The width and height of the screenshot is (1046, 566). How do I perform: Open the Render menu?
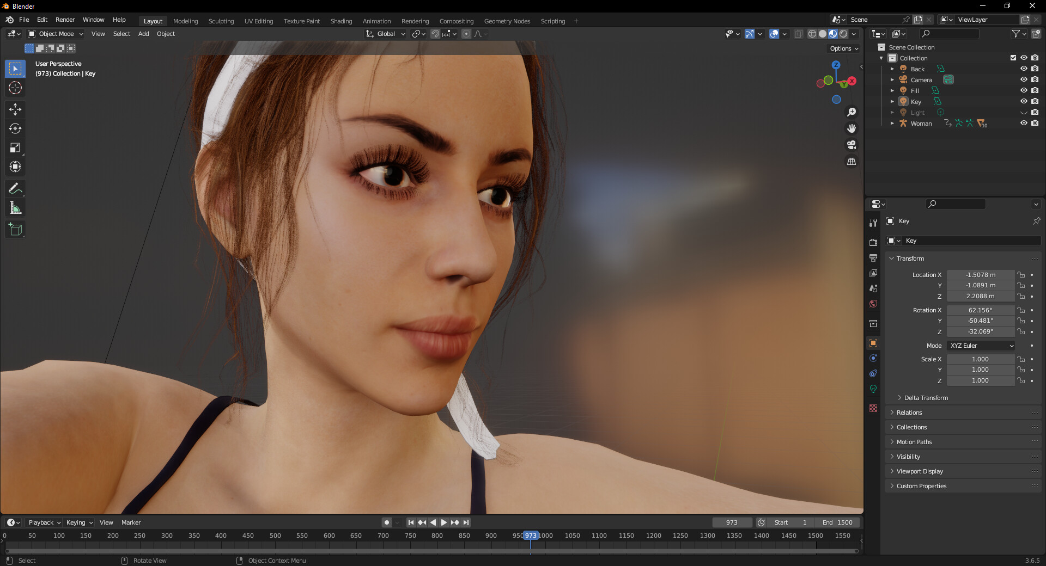point(65,20)
